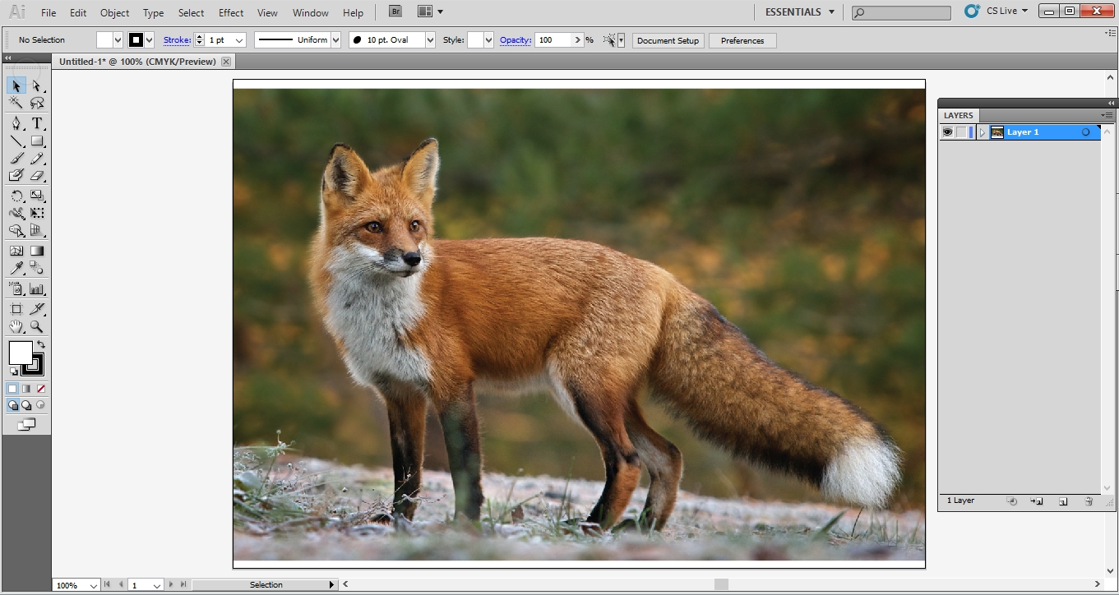
Task: Select the Pen tool
Action: pyautogui.click(x=16, y=123)
